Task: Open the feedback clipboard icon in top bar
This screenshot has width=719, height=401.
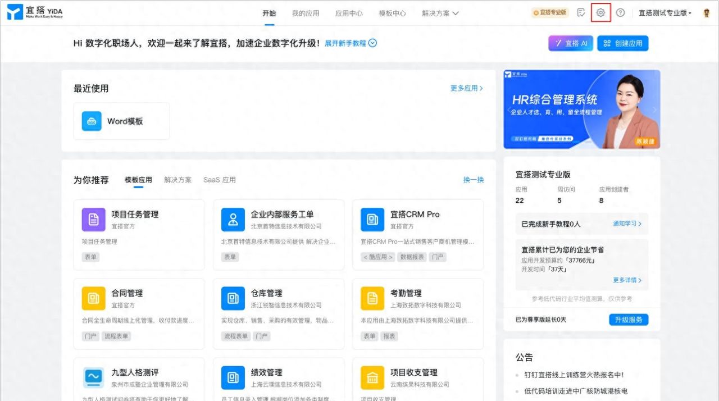Action: pos(581,12)
